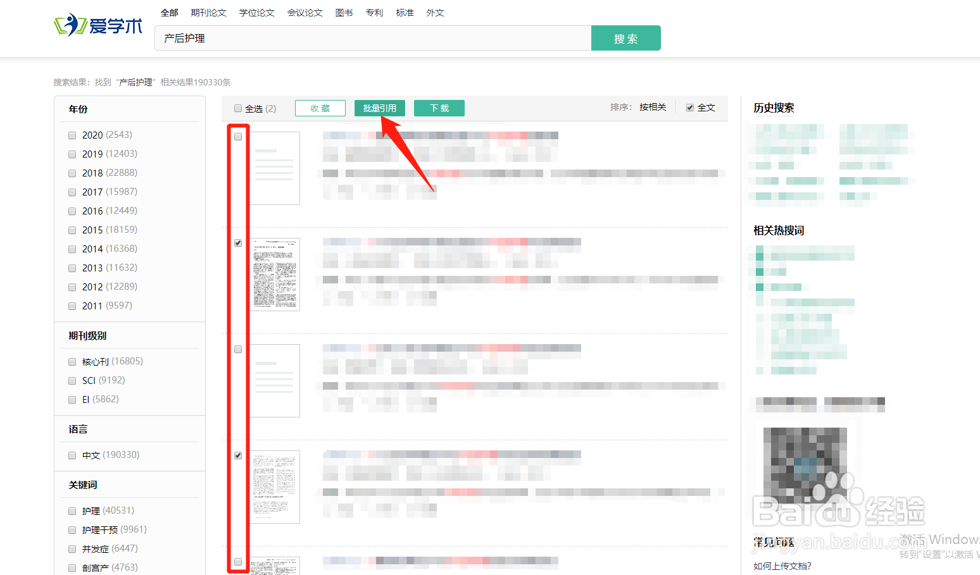
Task: Open the fourth result's document thumbnail
Action: point(275,487)
